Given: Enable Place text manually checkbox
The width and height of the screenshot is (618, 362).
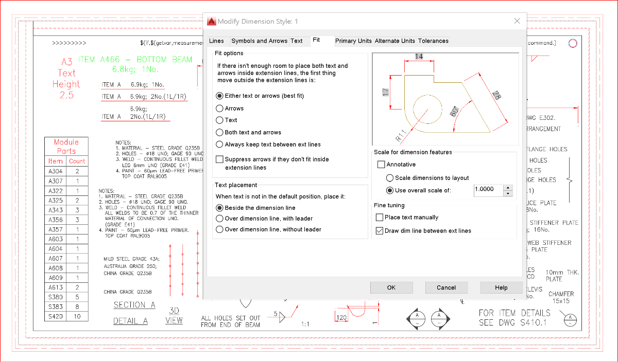Looking at the screenshot, I should point(380,218).
